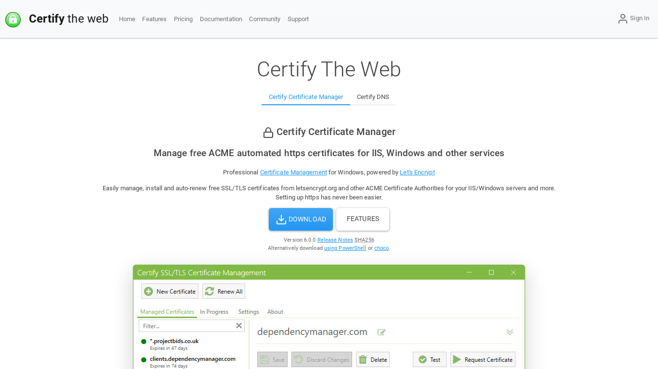
Task: Click Sign In text
Action: (640, 18)
